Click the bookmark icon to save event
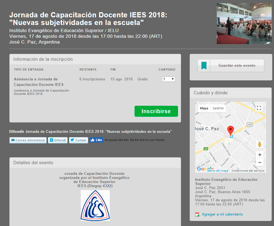The image size is (274, 226). coord(204,65)
